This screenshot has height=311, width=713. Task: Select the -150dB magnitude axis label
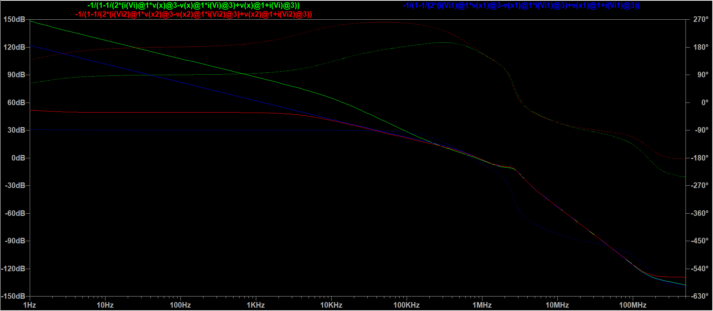click(x=13, y=296)
